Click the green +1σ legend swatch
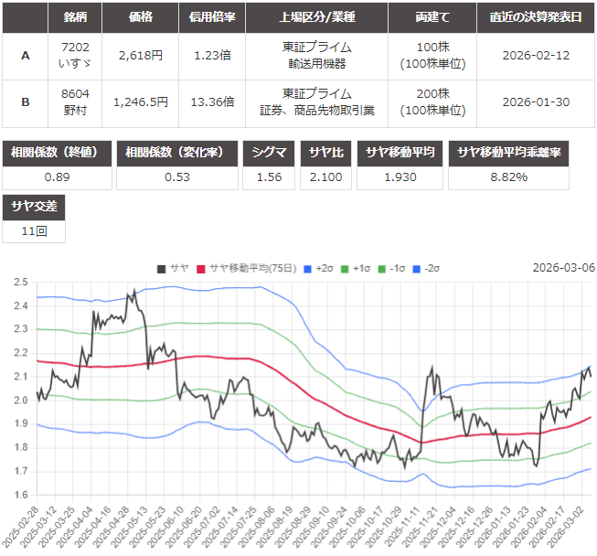The height and width of the screenshot is (556, 597). click(x=346, y=268)
